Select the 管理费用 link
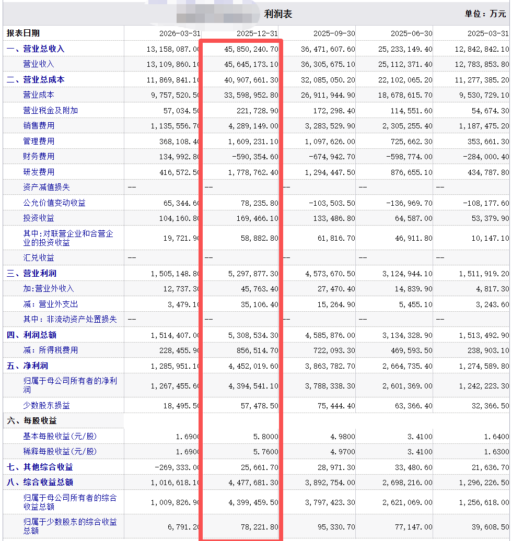 coord(39,141)
